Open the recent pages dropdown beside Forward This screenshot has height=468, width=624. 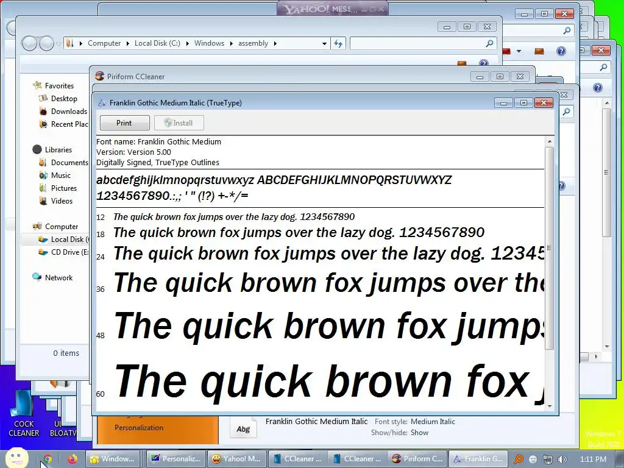[x=58, y=43]
